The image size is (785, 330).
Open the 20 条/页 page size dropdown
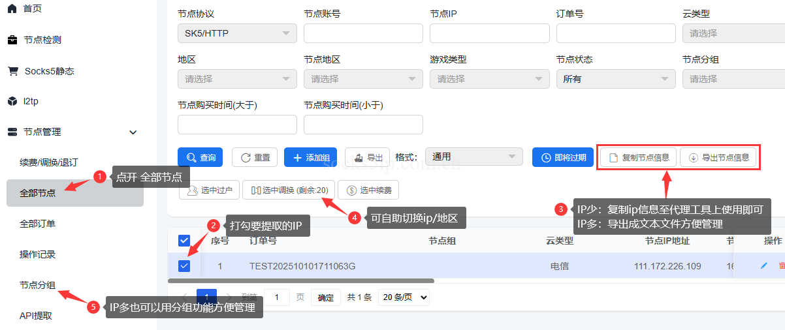click(404, 297)
